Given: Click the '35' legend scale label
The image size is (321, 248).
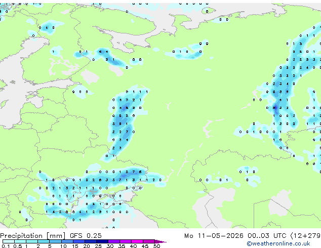Looking at the screenshot, I should coord(122,246).
